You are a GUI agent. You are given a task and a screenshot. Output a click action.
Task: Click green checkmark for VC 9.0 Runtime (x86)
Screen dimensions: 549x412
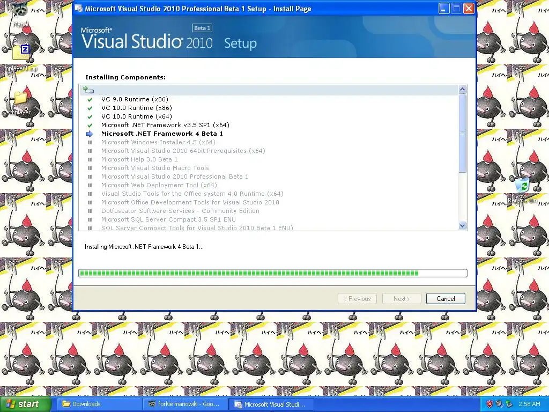[x=90, y=99]
